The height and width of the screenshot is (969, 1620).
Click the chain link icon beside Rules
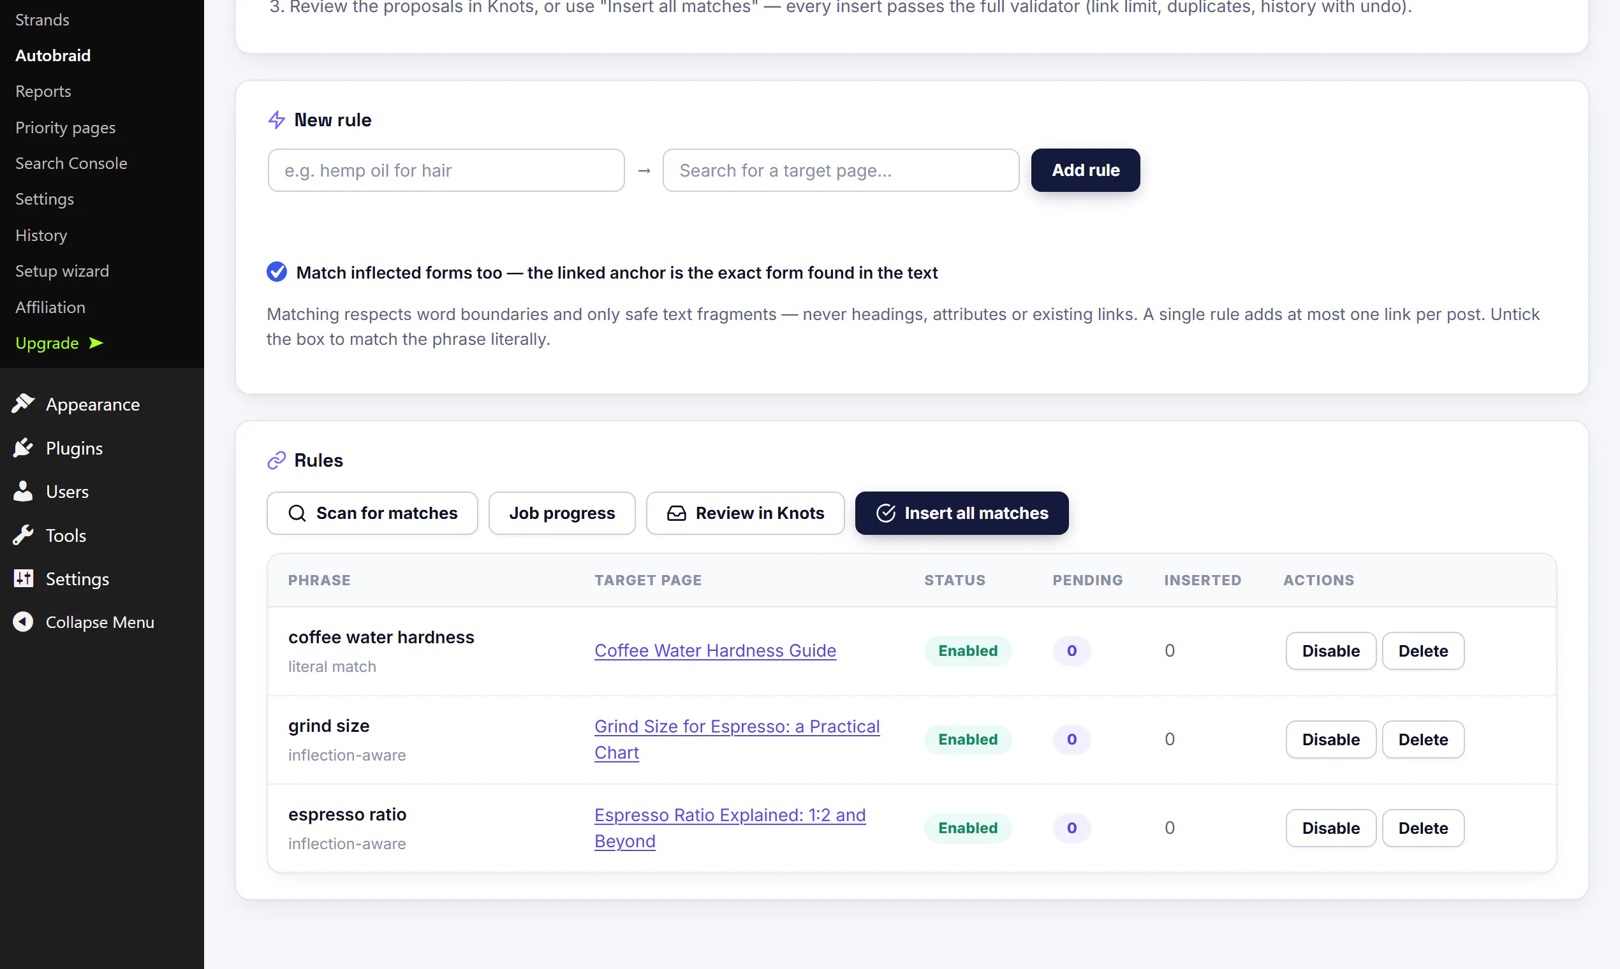(277, 460)
